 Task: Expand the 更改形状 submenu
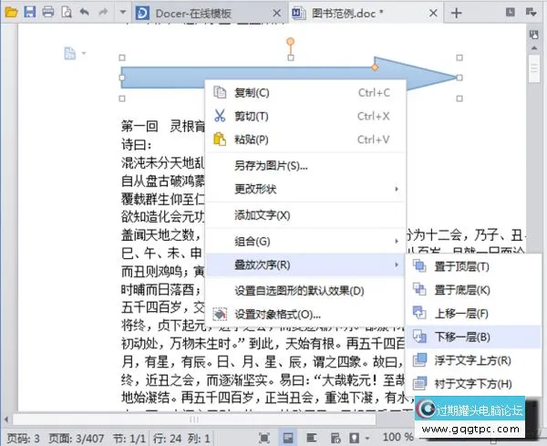click(305, 189)
